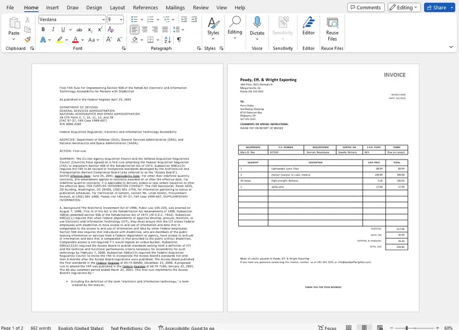This screenshot has height=330, width=459.
Task: Open Clipboard pane launcher
Action: (32, 48)
